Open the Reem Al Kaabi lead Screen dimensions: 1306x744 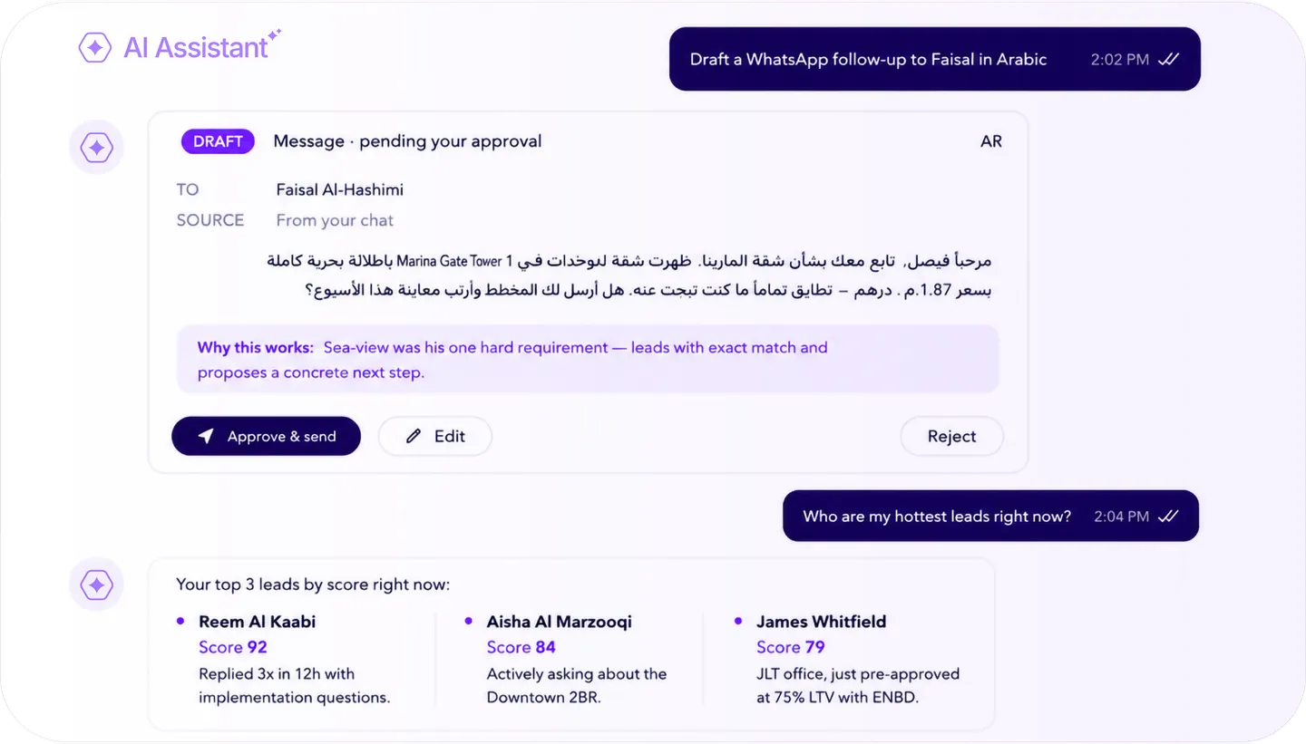[258, 622]
